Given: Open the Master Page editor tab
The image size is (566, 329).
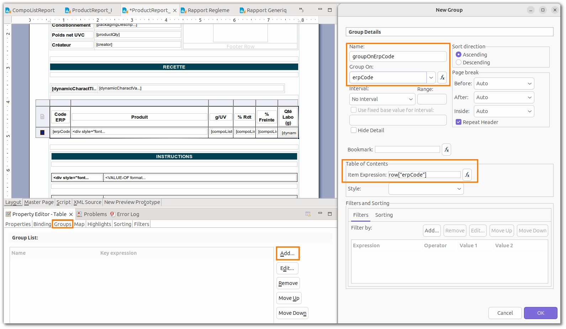Looking at the screenshot, I should (39, 202).
